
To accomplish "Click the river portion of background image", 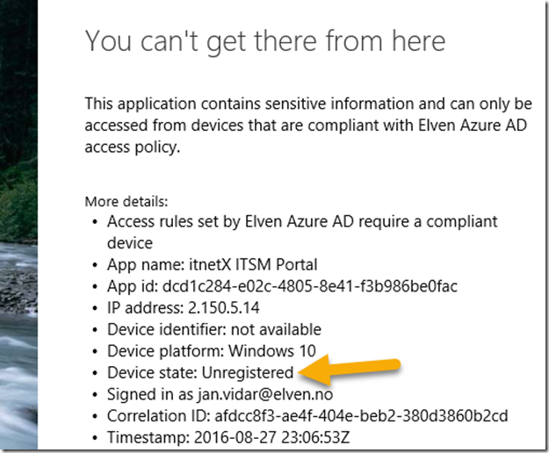I will coord(18,344).
